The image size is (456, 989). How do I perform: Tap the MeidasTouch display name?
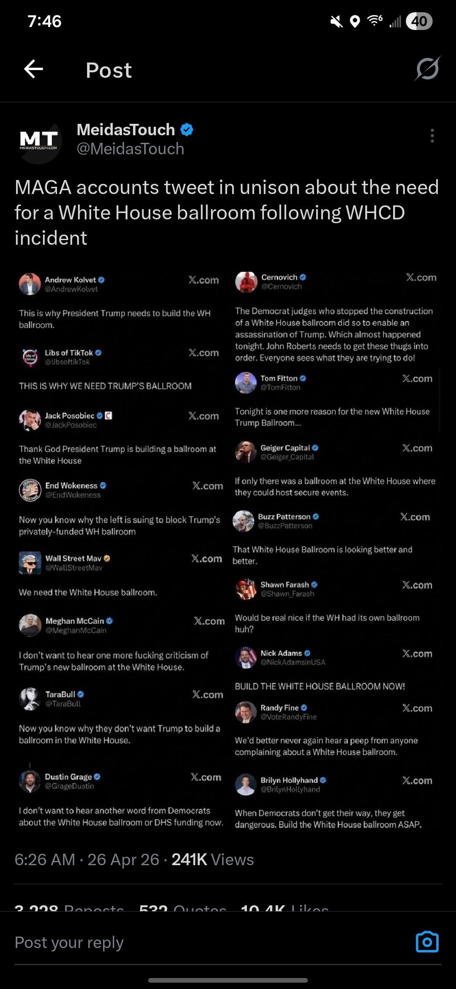(126, 130)
